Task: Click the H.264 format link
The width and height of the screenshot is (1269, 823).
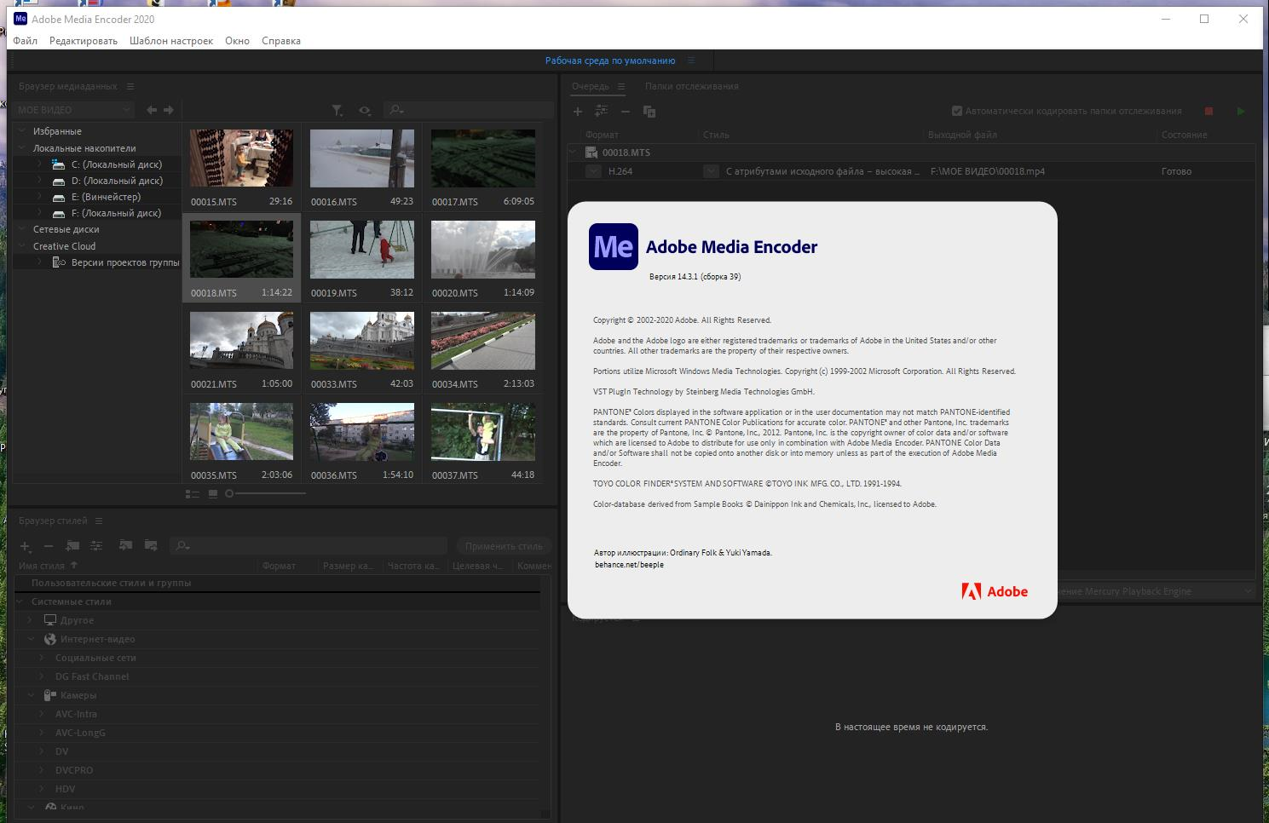Action: [620, 171]
